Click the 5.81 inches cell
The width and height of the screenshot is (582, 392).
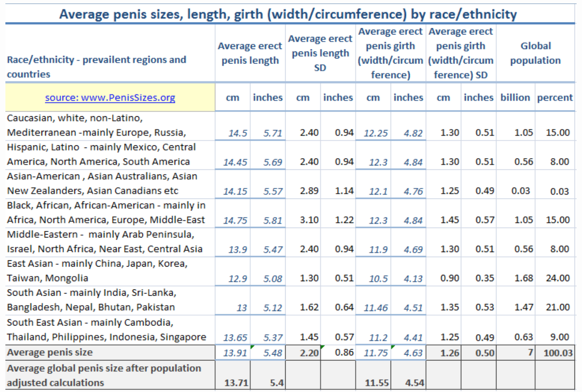point(273,220)
